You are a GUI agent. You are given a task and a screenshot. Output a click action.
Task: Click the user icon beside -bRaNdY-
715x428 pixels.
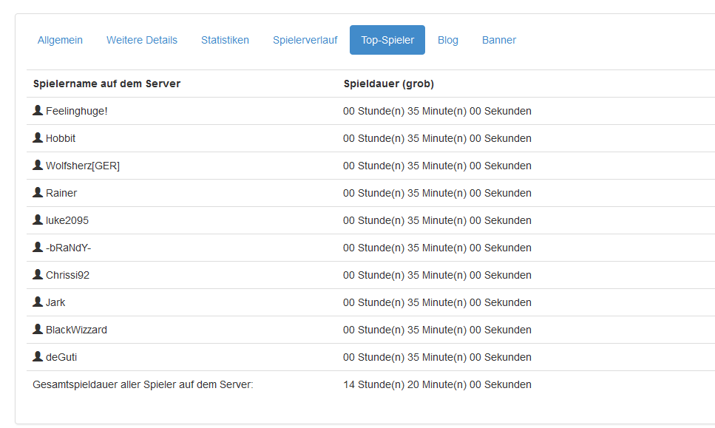(38, 247)
